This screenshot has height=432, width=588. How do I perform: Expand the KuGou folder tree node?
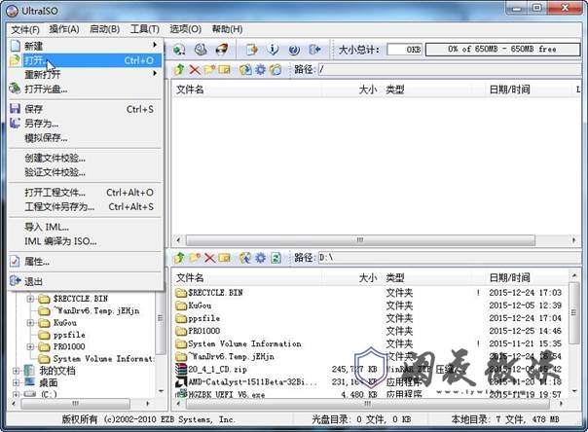[x=31, y=321]
